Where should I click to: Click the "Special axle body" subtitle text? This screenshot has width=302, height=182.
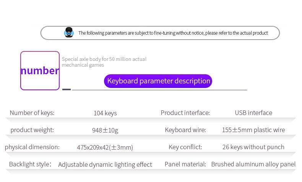[104, 62]
